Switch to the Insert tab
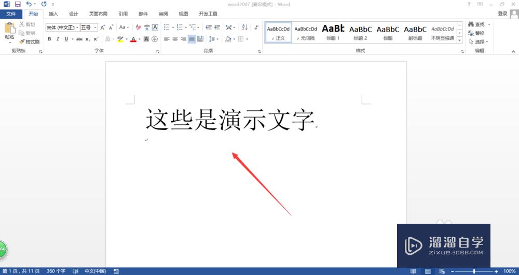 pos(53,14)
